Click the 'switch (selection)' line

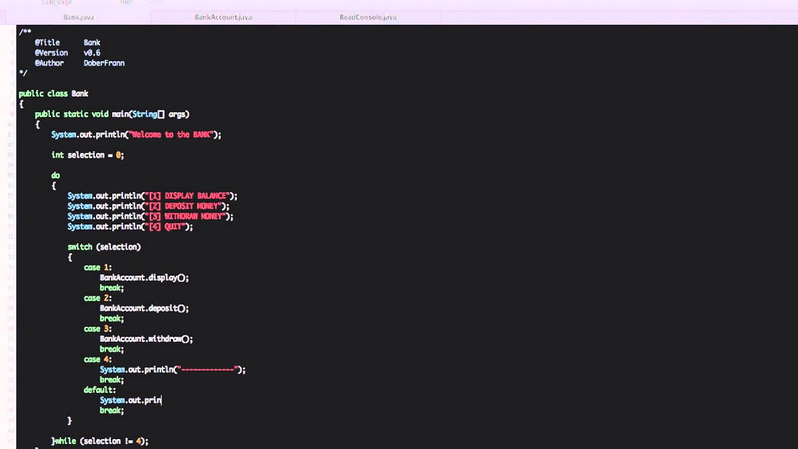tap(104, 247)
